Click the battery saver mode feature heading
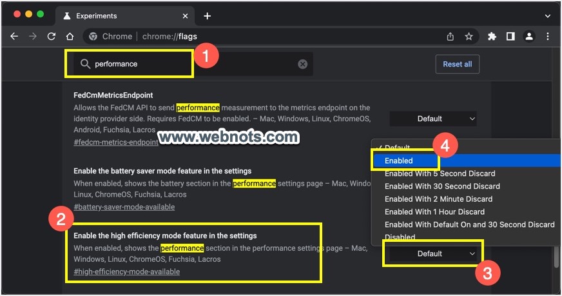The image size is (562, 296). [x=162, y=171]
